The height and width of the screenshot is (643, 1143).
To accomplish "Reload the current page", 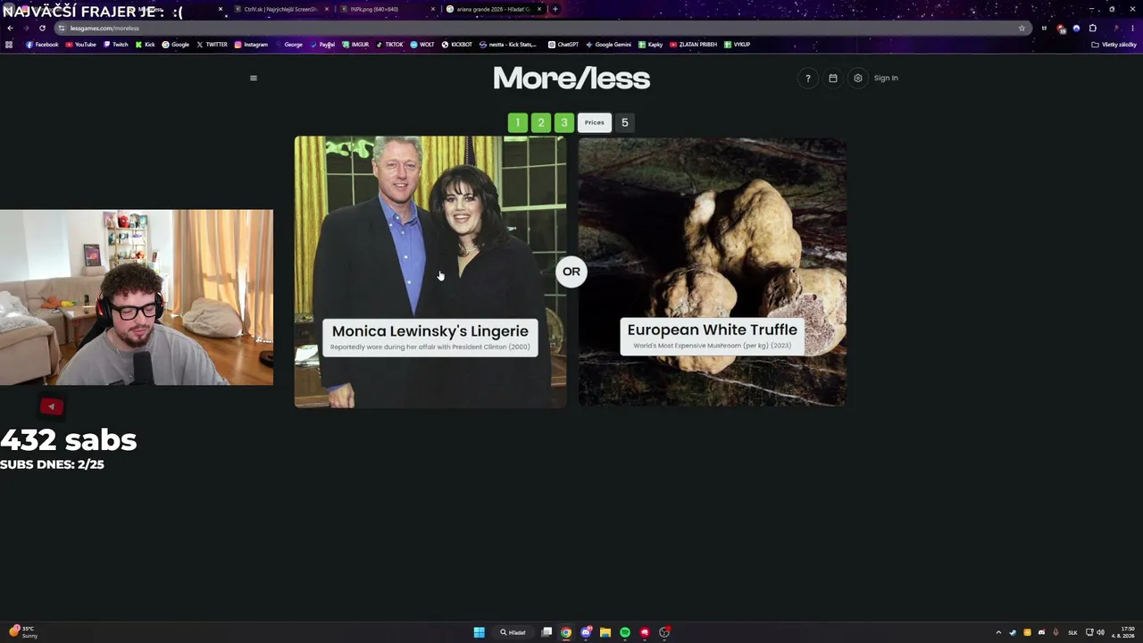I will coord(42,28).
